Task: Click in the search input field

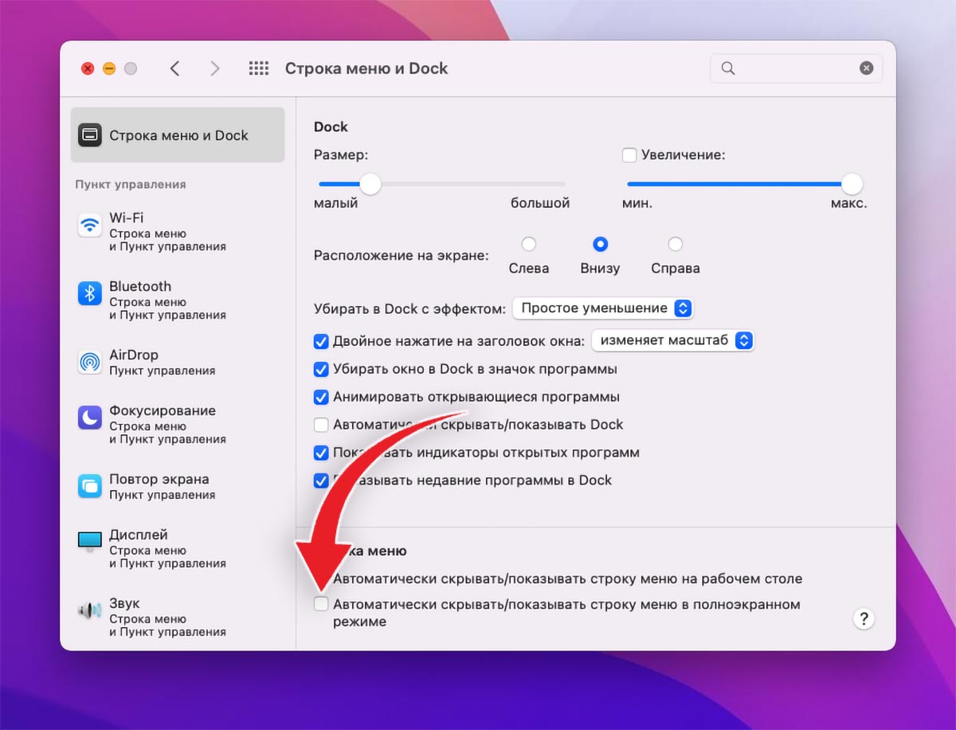Action: tap(796, 69)
